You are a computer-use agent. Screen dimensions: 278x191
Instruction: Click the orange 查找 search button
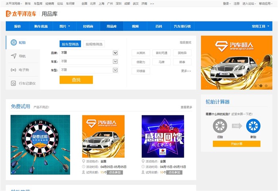point(76,80)
